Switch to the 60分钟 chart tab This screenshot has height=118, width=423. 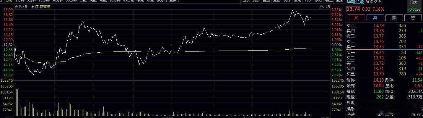(x=71, y=1)
